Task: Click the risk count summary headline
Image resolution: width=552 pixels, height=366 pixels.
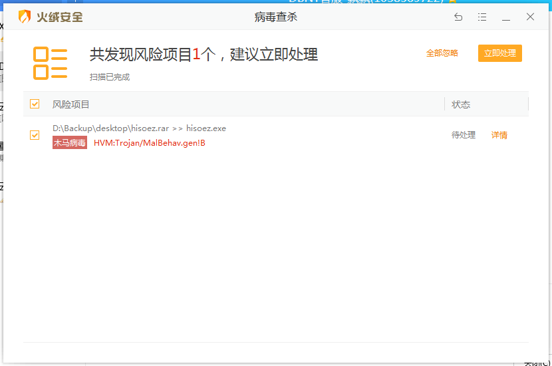Action: pyautogui.click(x=204, y=55)
